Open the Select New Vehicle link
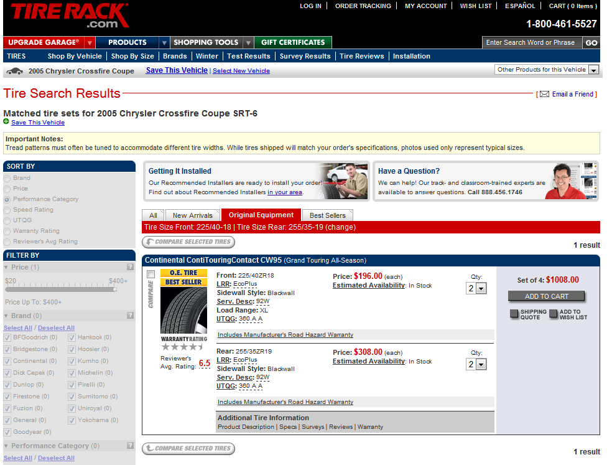Screen dimensions: 612x465 (x=241, y=71)
